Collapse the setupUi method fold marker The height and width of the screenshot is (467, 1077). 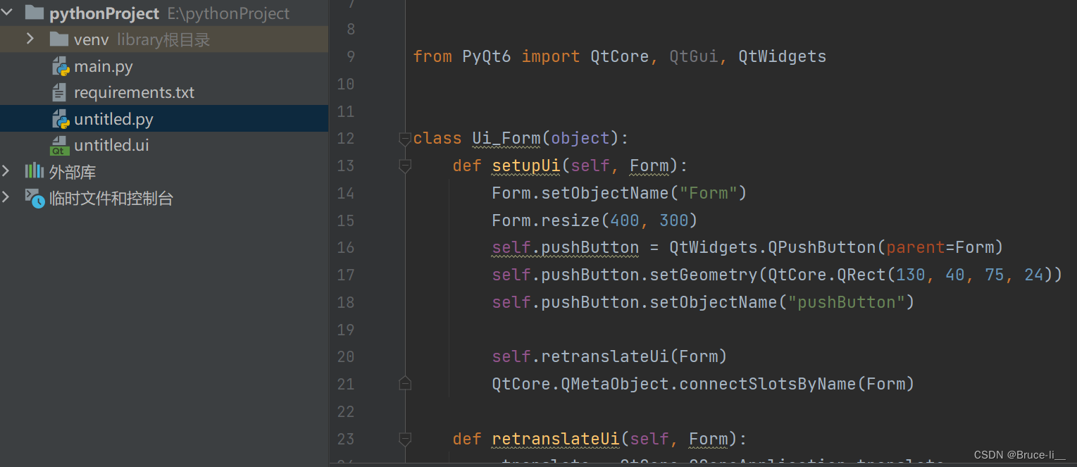404,166
